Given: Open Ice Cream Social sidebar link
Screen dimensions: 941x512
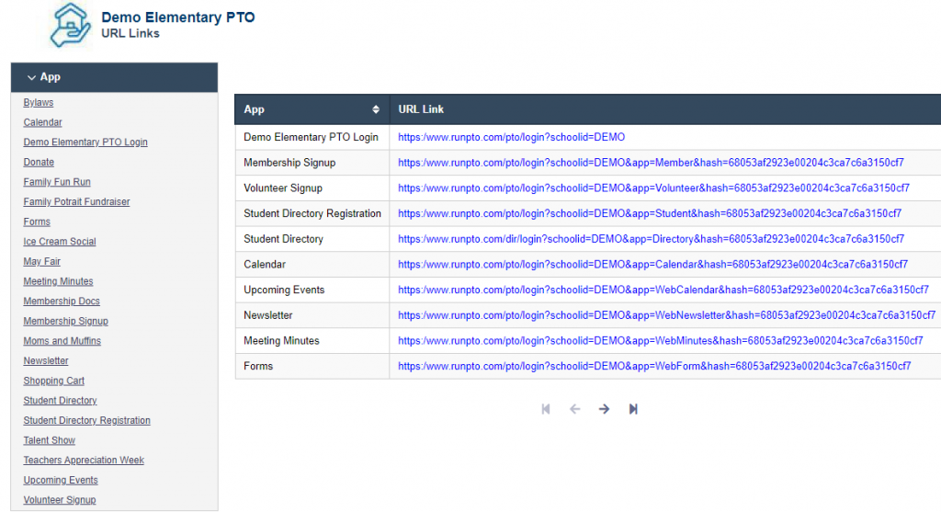Looking at the screenshot, I should 60,242.
